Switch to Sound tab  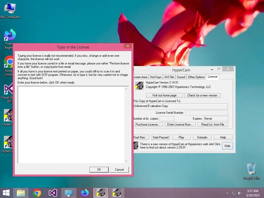click(181, 77)
